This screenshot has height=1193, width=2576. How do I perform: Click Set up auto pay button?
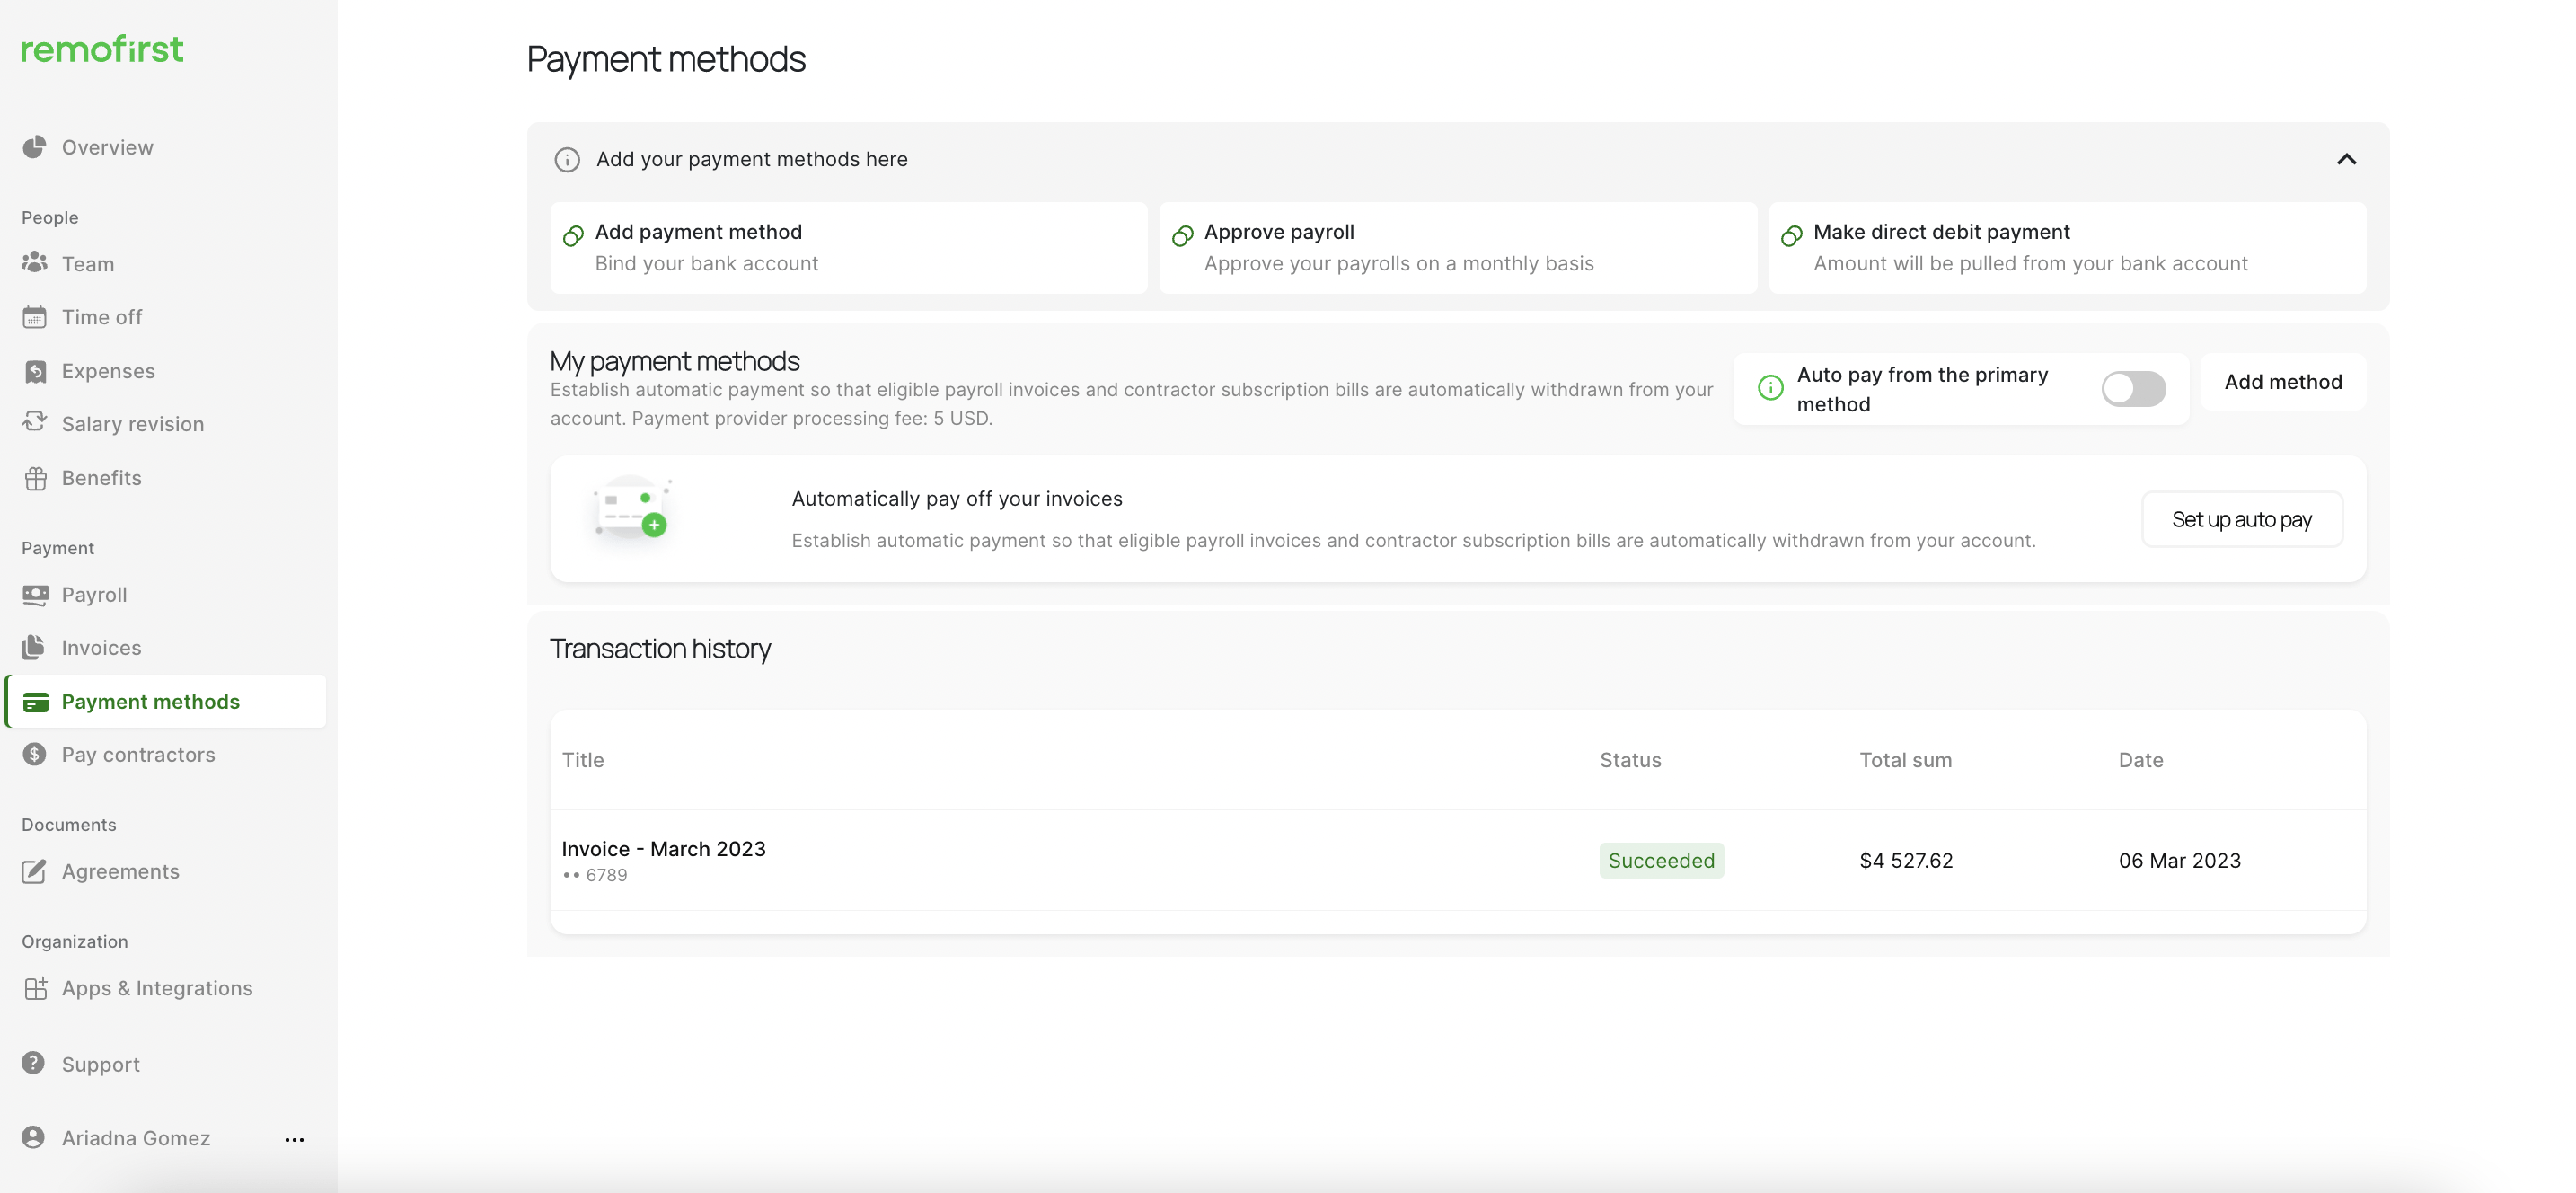point(2241,520)
